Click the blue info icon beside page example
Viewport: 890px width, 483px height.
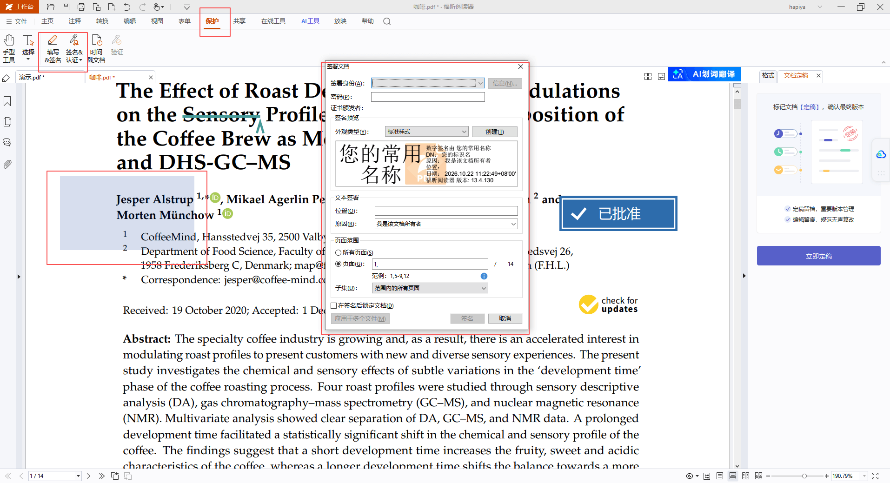pos(484,276)
